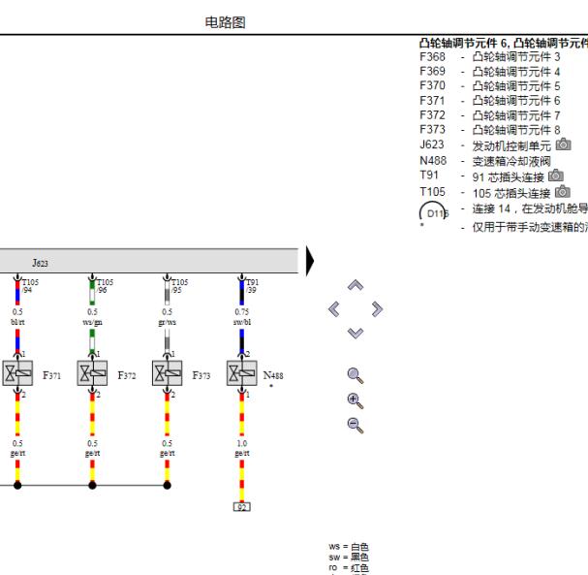
Task: Click the ge/rt junction dot under F373
Action: click(x=168, y=485)
